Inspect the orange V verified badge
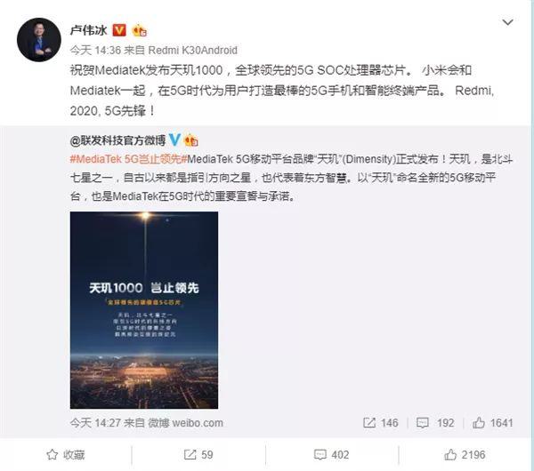Image resolution: width=534 pixels, height=471 pixels. (119, 30)
